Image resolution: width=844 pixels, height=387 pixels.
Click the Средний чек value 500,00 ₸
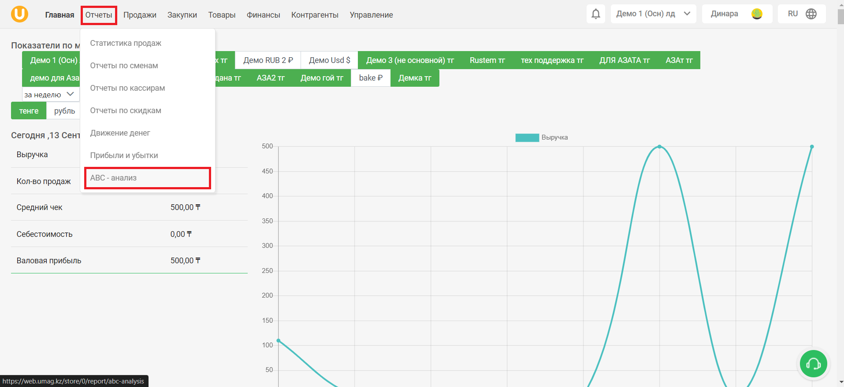click(x=185, y=207)
